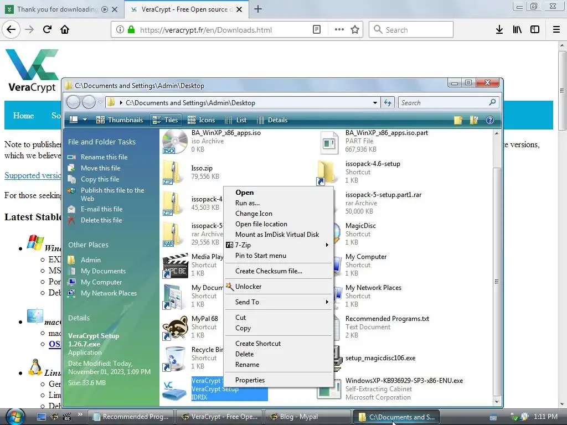Choose Properties in context menu

click(278, 380)
